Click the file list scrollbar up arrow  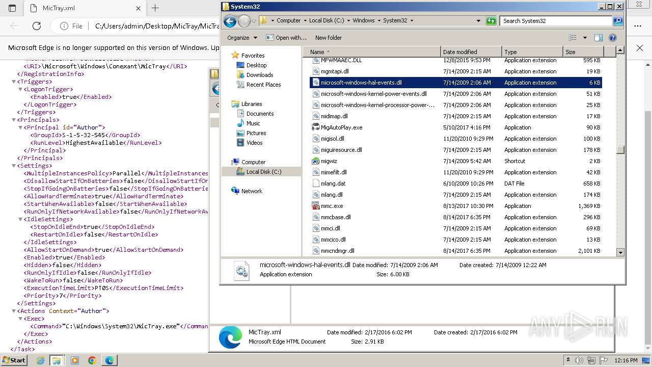point(620,50)
